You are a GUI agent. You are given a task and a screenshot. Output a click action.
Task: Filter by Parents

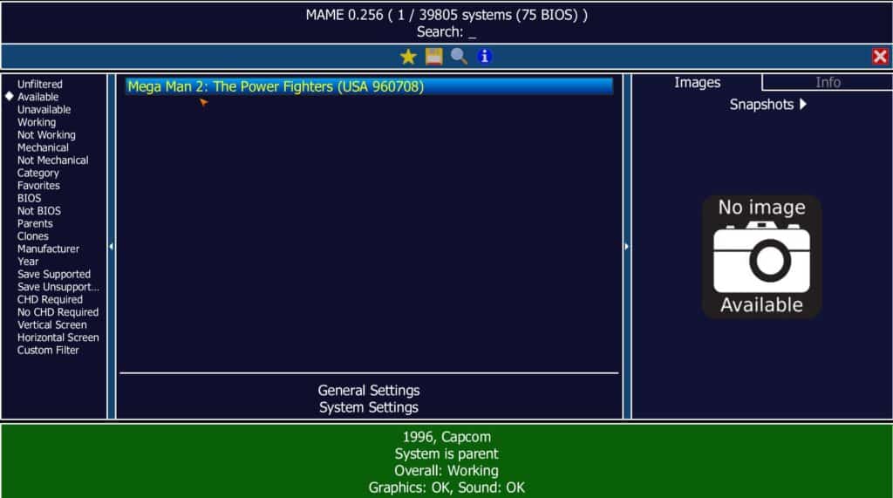35,223
